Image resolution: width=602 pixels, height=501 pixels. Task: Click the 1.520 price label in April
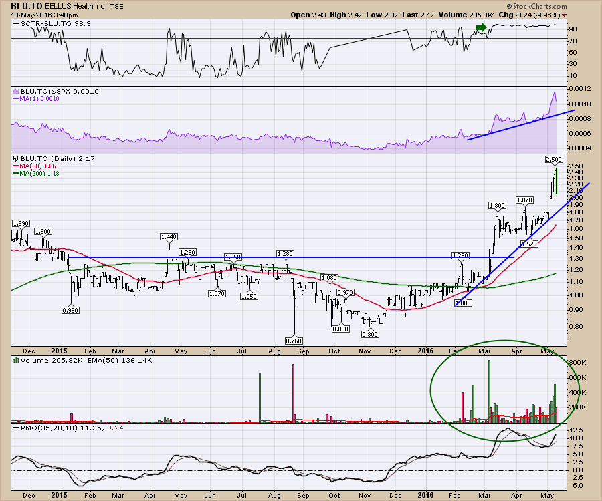[x=529, y=245]
